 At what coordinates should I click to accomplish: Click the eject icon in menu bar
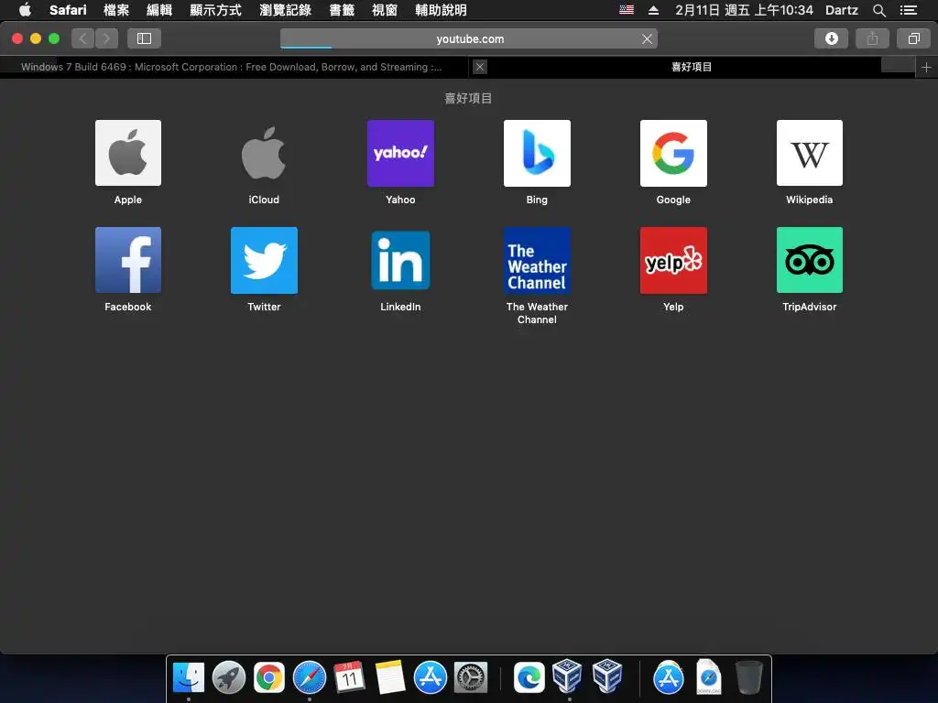[653, 9]
